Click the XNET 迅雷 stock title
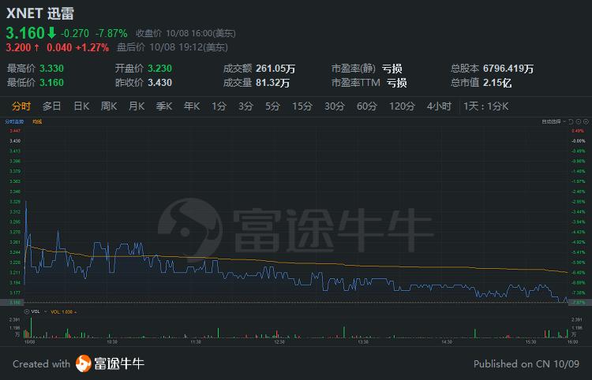The width and height of the screenshot is (592, 380). click(x=40, y=13)
